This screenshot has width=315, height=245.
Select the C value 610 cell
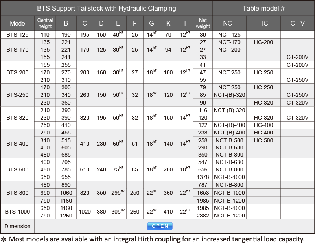(85, 169)
